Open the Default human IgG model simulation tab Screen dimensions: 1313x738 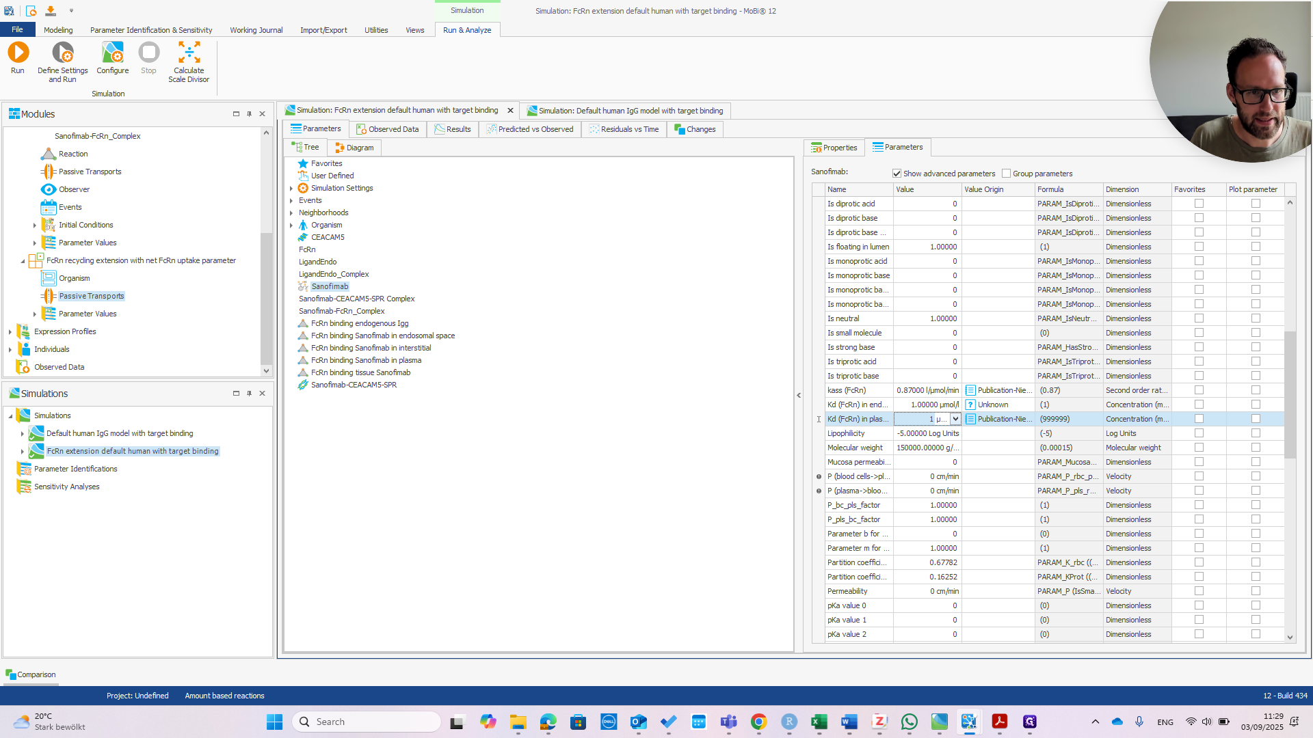(x=624, y=111)
